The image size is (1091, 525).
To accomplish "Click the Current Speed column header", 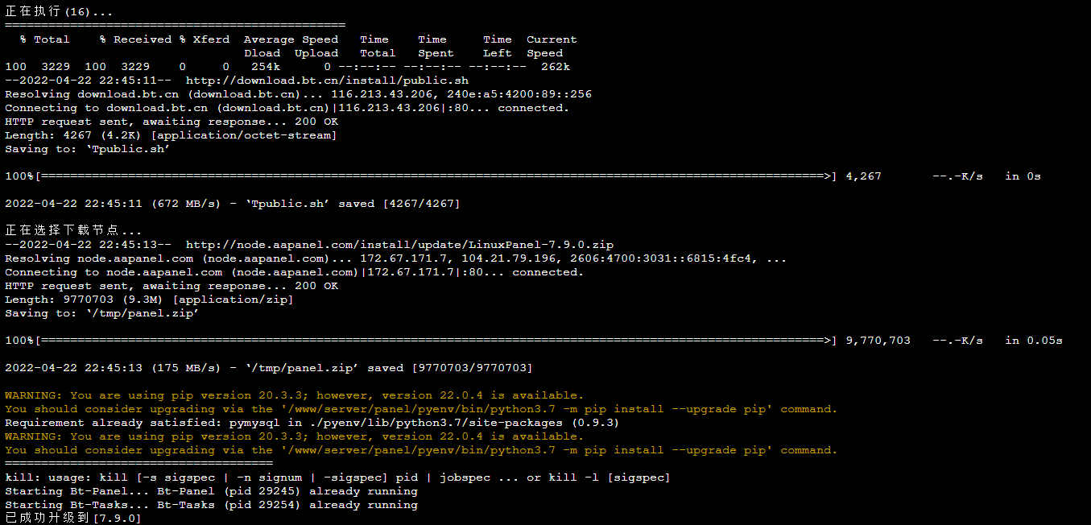I will (x=552, y=46).
